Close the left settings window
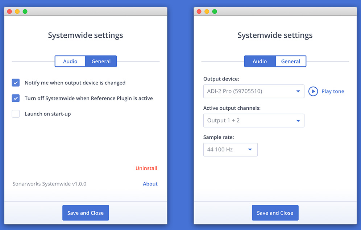Image resolution: width=361 pixels, height=230 pixels. [x=9, y=11]
